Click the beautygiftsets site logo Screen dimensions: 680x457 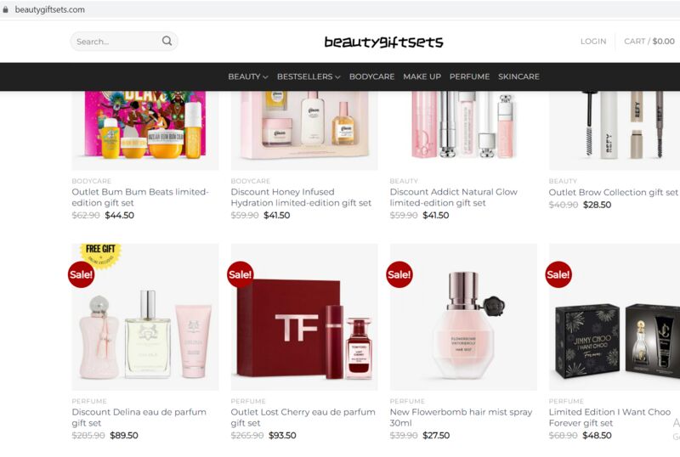[x=384, y=42]
